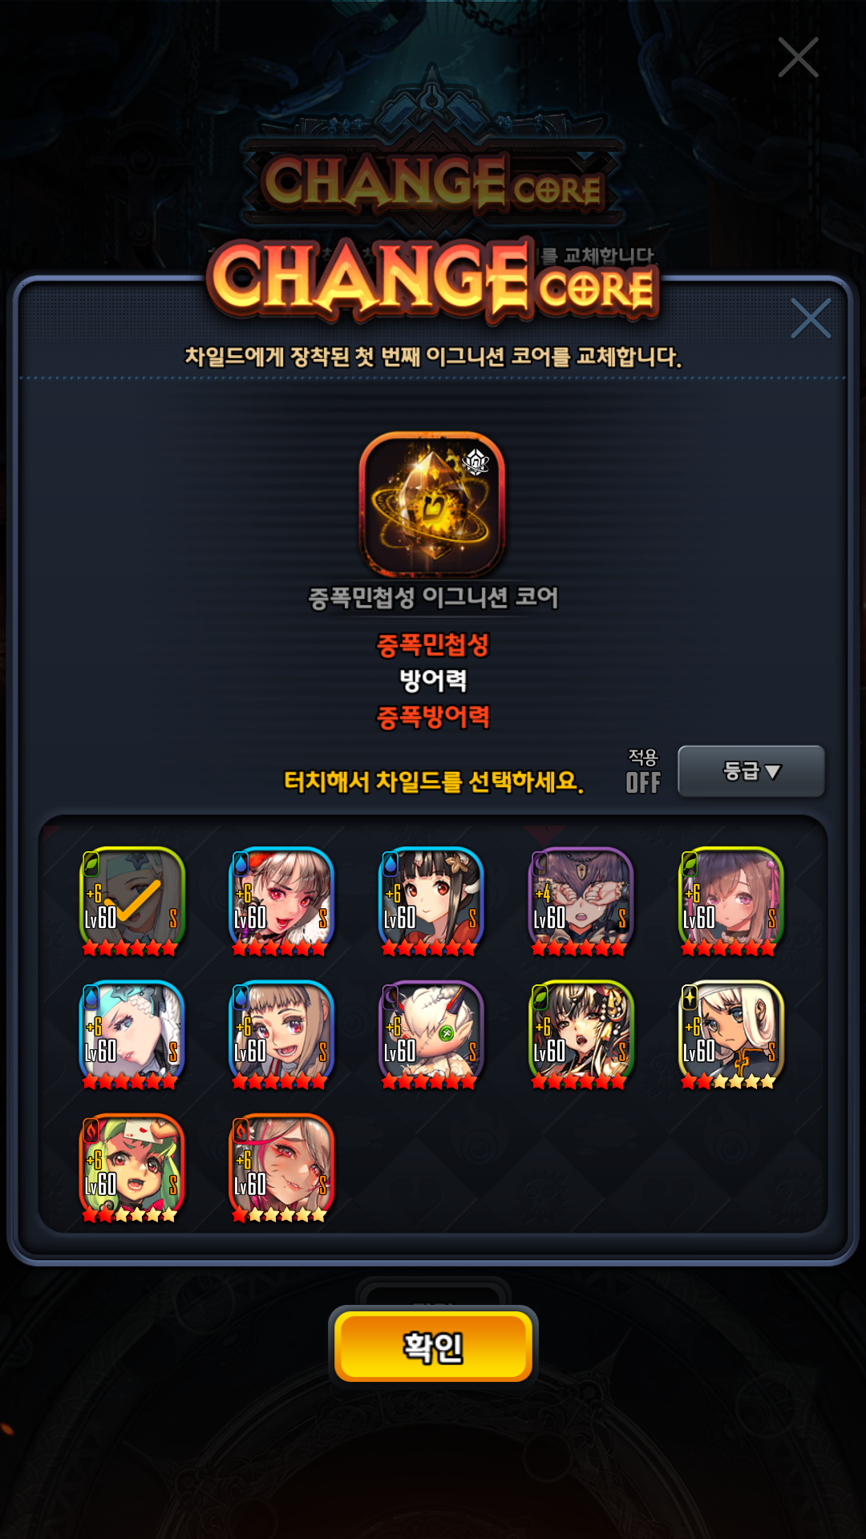Select the masked +4 level 60 child
Screen dimensions: 866x1539
(x=581, y=901)
